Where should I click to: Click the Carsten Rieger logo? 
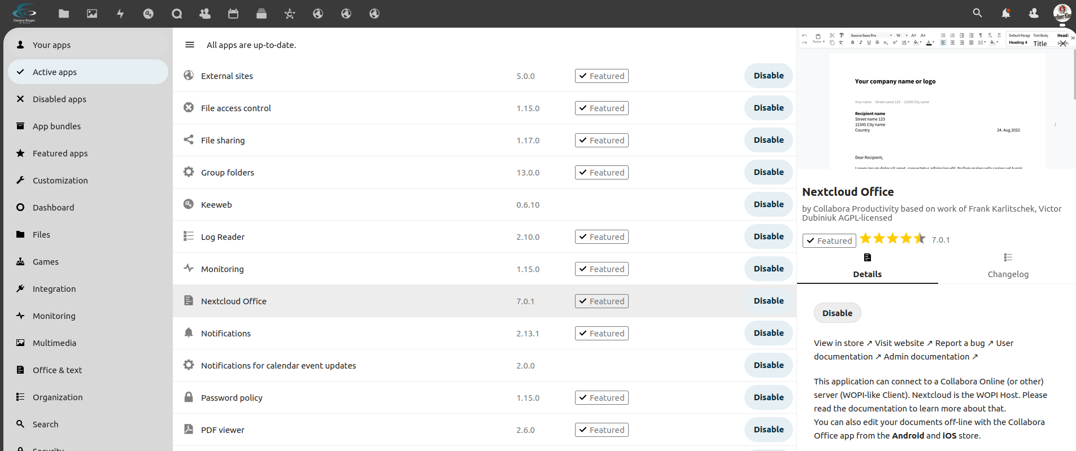[x=24, y=14]
